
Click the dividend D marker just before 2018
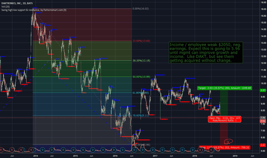(x=193, y=150)
